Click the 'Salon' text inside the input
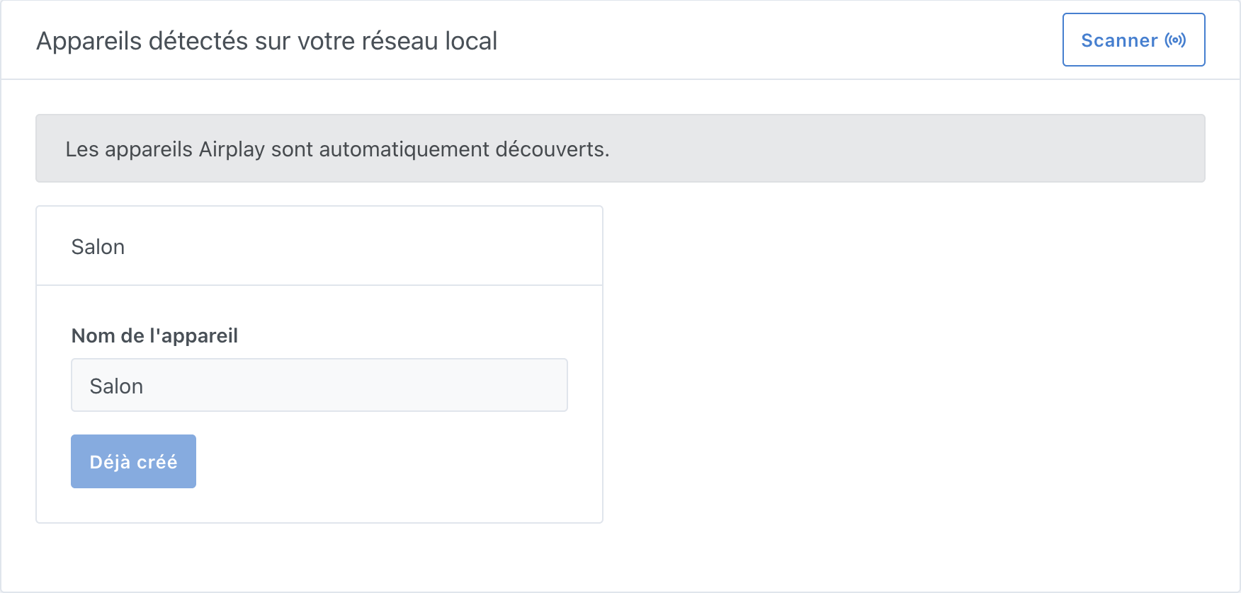 pyautogui.click(x=116, y=386)
